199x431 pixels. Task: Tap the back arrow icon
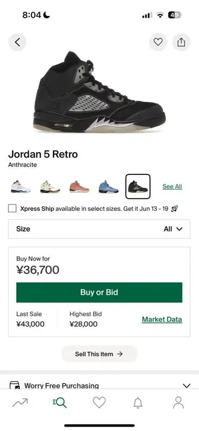tap(17, 42)
